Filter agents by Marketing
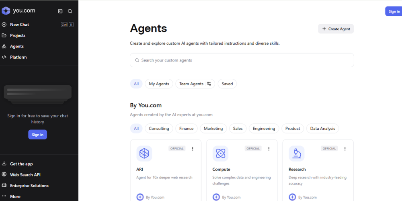 213,129
